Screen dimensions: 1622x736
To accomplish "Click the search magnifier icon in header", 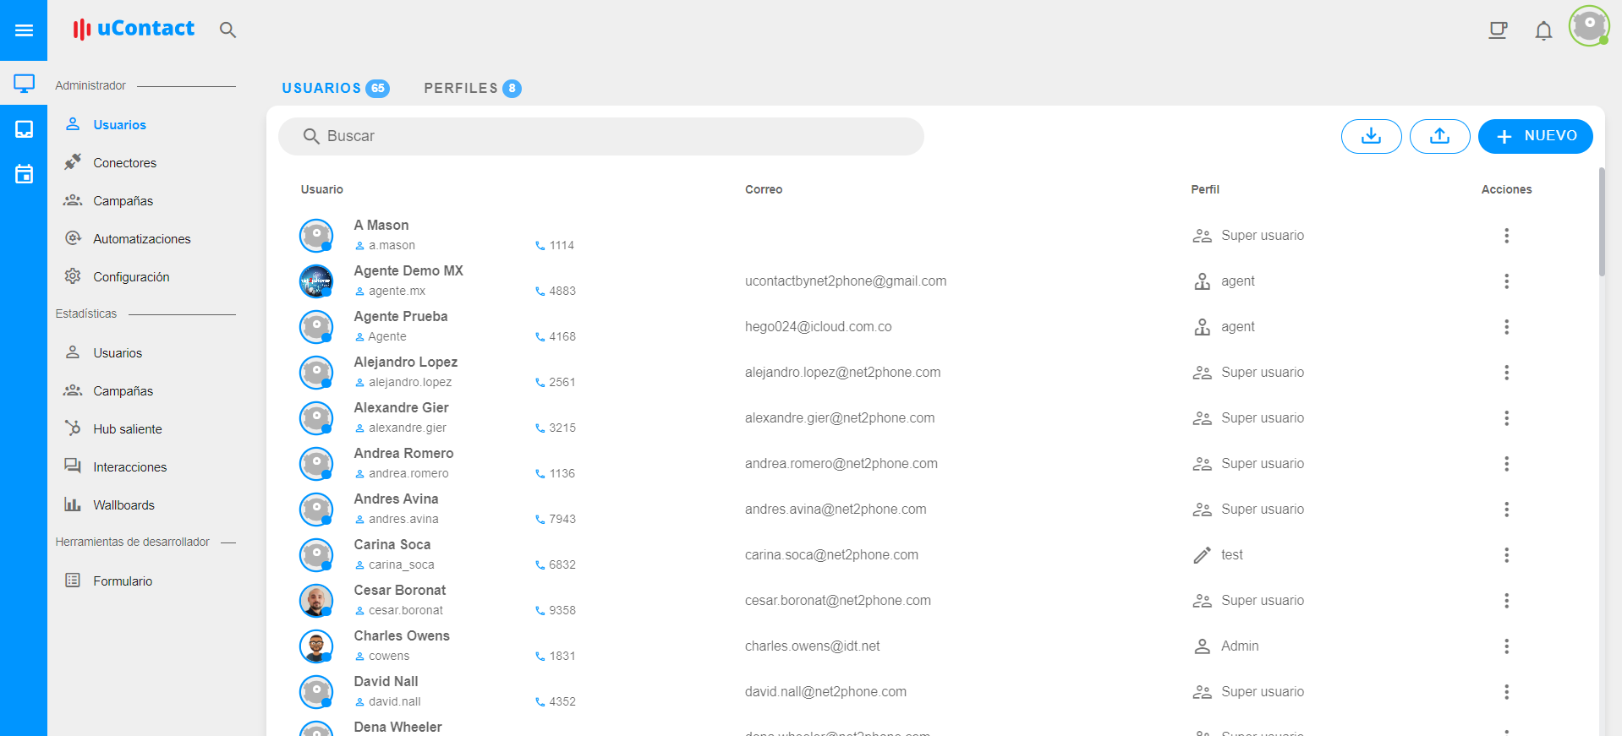I will 227,30.
